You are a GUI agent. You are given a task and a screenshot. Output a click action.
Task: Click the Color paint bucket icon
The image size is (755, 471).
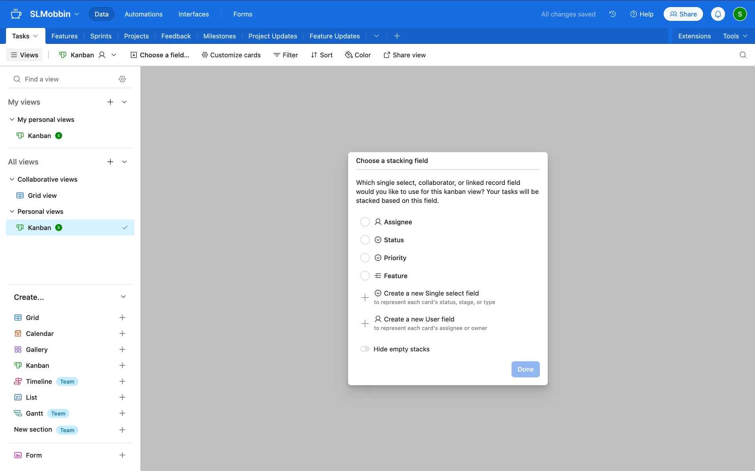pos(348,55)
